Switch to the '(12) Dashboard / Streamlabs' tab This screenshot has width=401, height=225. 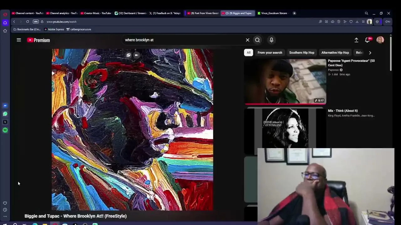[130, 13]
